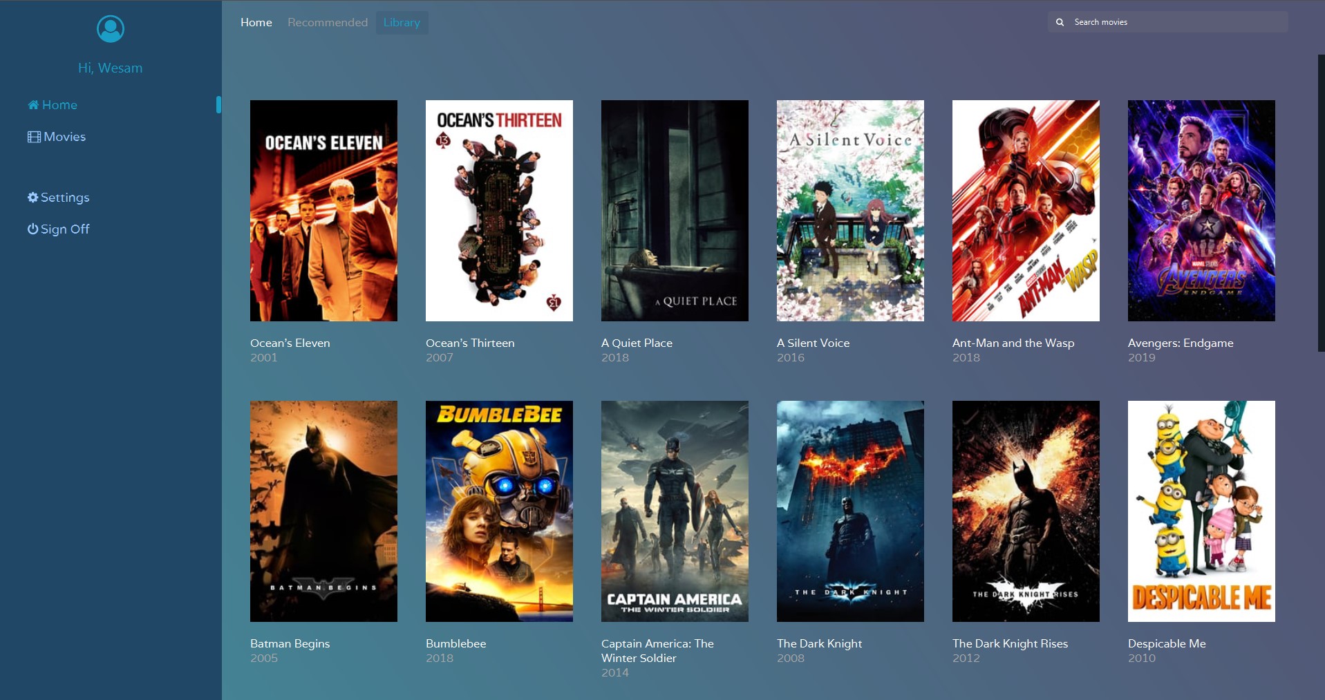
Task: Click the Bumblebee title text
Action: click(456, 643)
